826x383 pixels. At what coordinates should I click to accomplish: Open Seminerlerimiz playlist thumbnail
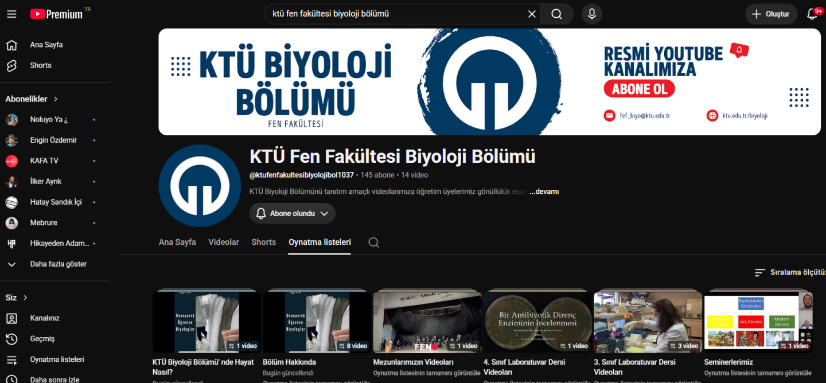758,322
